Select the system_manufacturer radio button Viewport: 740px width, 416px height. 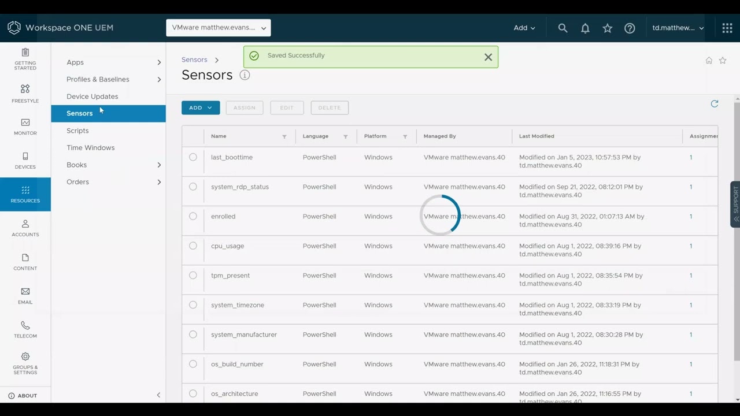point(193,334)
